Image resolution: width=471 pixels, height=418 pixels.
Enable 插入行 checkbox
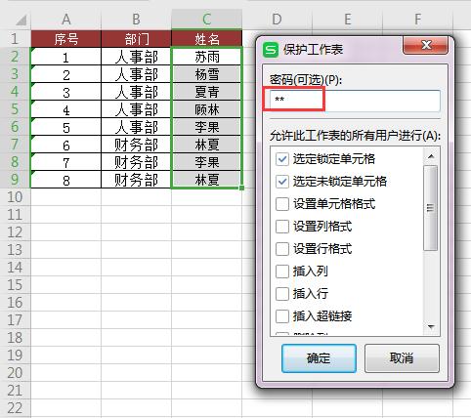click(x=282, y=294)
